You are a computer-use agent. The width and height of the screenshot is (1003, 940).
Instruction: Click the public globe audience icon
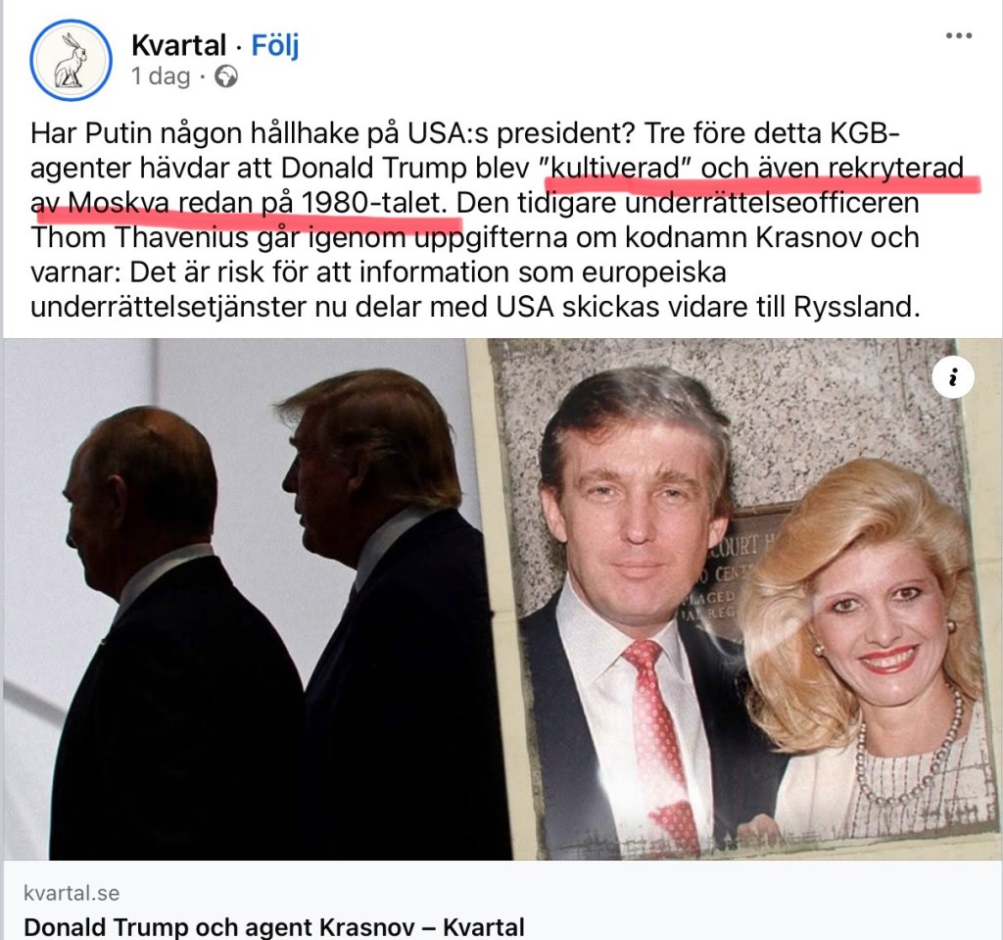point(226,76)
